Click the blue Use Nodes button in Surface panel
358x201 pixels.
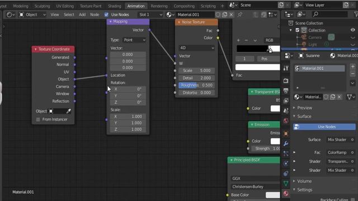324,127
